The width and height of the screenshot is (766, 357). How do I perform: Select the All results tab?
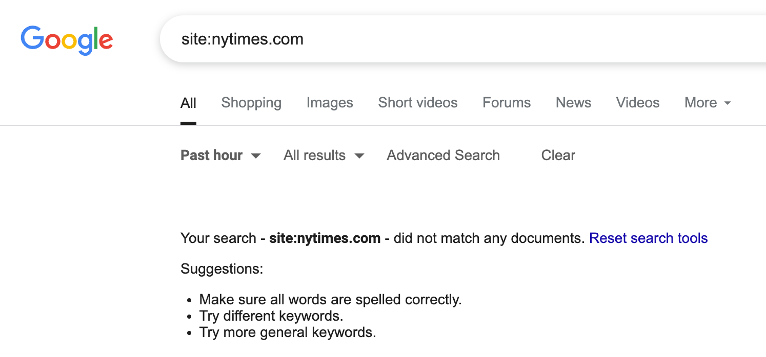click(x=188, y=102)
